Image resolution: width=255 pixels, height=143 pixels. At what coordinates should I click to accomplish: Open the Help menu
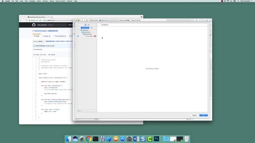tap(75, 1)
